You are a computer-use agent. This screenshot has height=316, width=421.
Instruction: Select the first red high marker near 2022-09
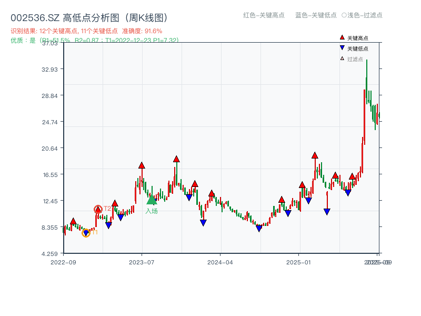point(73,221)
